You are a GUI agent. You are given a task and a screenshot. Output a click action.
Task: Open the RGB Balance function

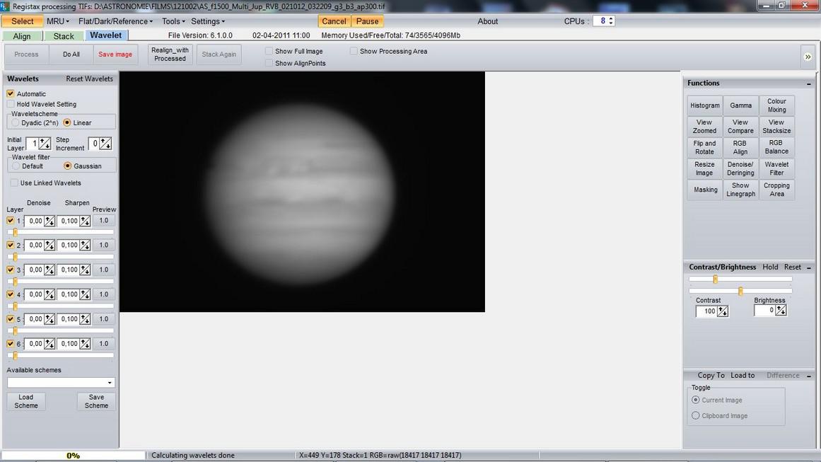click(x=776, y=147)
